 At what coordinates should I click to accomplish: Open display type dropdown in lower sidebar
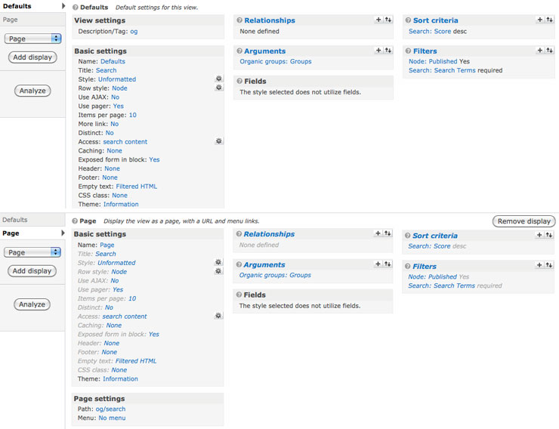tap(32, 252)
